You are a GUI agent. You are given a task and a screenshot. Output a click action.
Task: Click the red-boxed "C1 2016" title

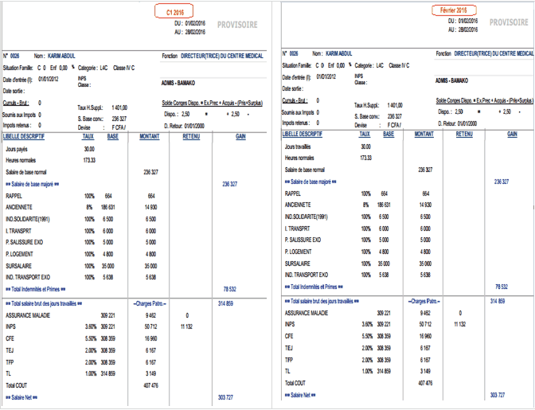click(x=174, y=11)
